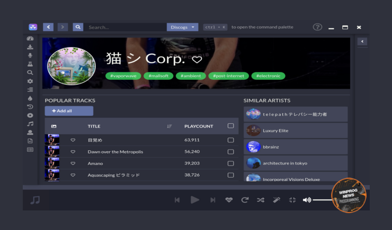The image size is (392, 230).
Task: Expand the right-side queue panel arrow
Action: click(362, 41)
